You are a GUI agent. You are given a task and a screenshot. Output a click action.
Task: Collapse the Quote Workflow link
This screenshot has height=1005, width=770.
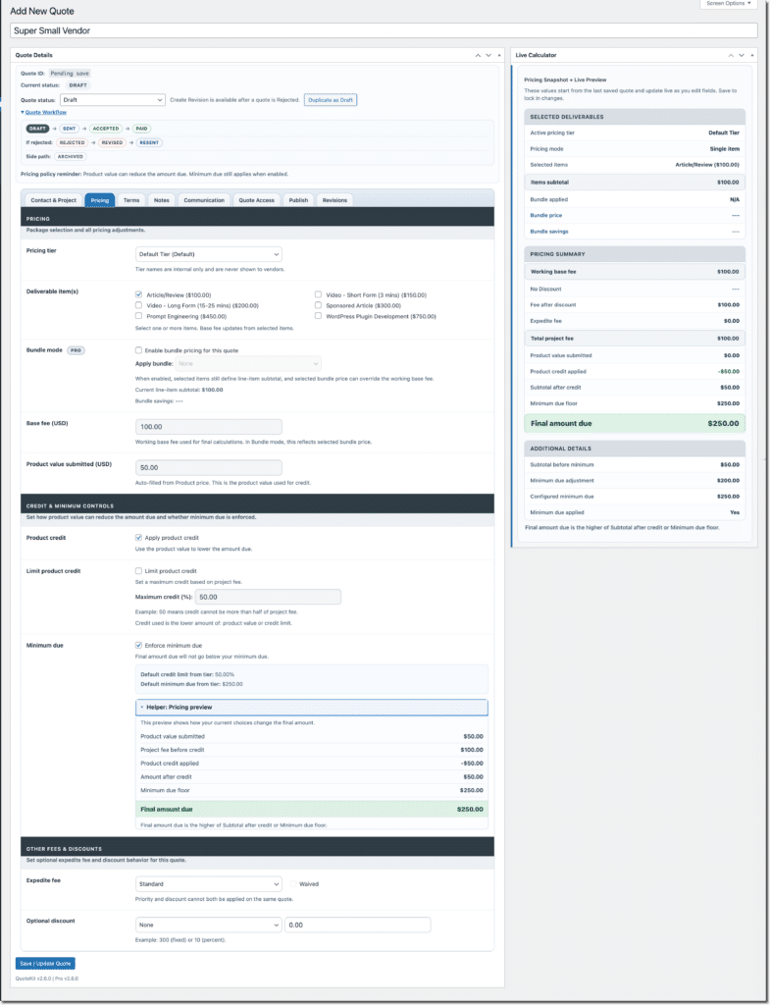click(x=44, y=112)
